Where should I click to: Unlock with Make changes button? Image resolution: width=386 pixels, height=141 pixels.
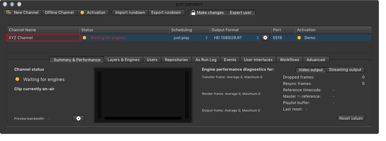[x=208, y=12]
